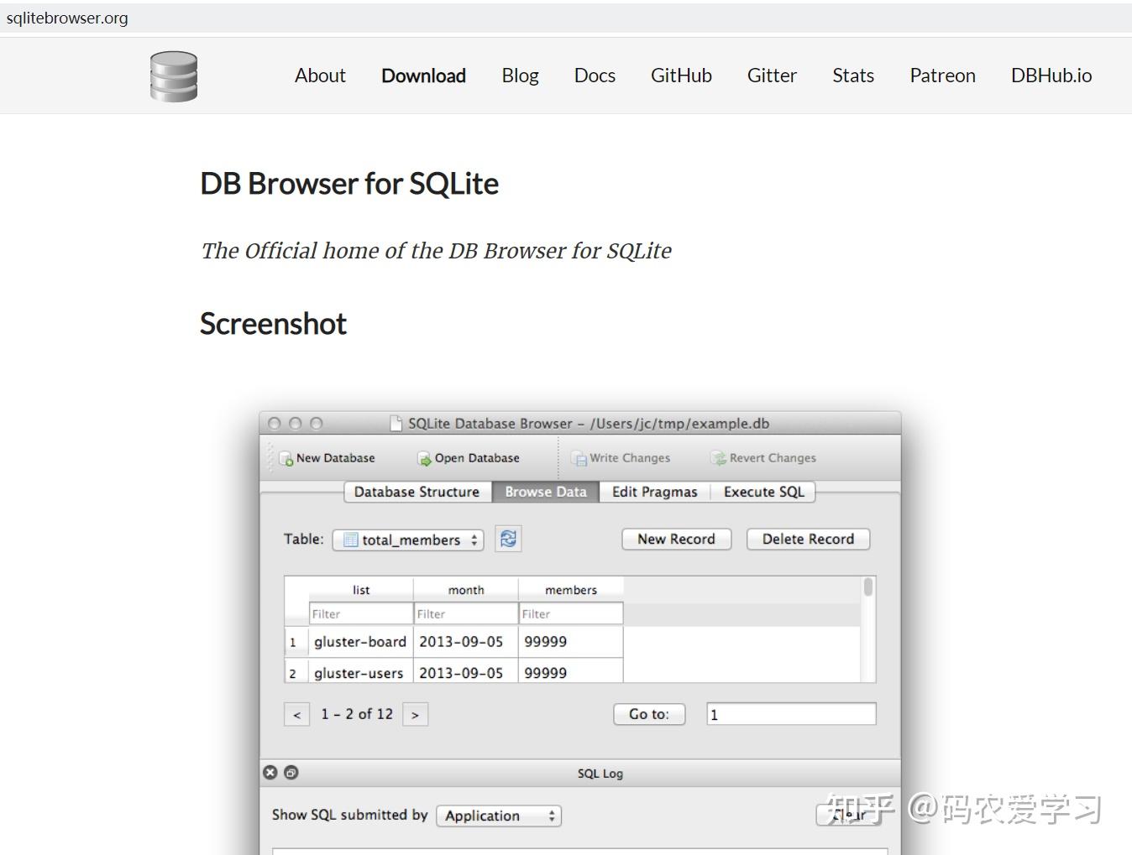Click the scrollbar beside the data table
This screenshot has width=1132, height=855.
[868, 587]
